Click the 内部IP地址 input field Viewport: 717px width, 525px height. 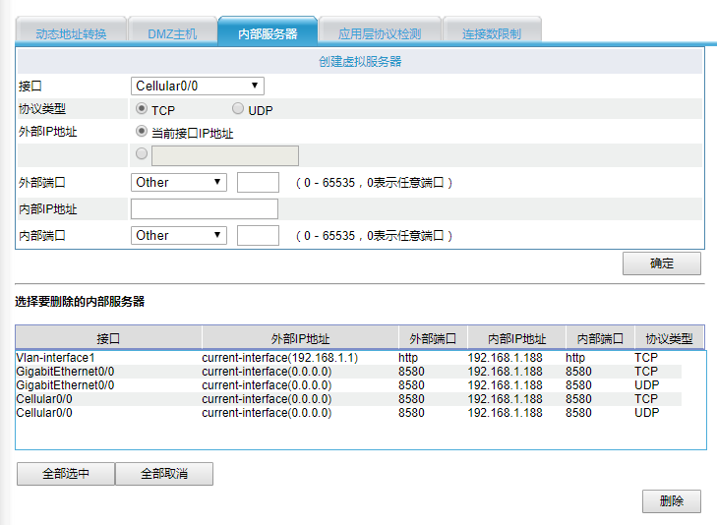click(x=205, y=208)
